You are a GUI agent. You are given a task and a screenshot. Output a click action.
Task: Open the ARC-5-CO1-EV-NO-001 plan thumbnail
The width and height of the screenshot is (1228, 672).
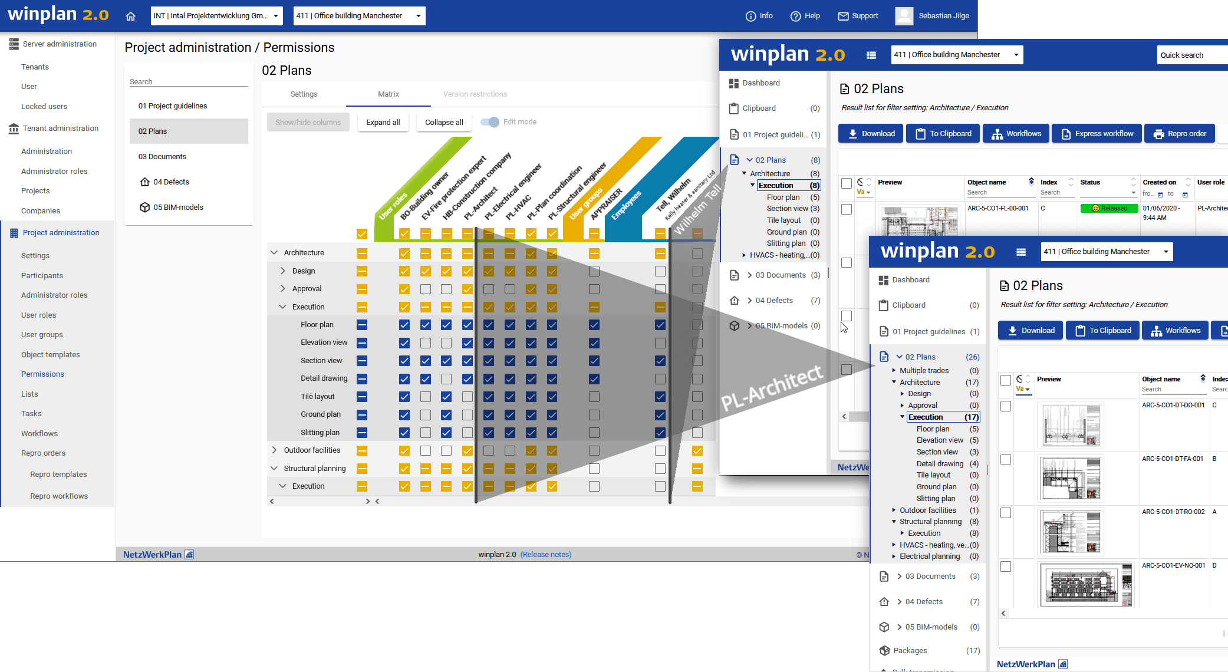tap(1085, 585)
